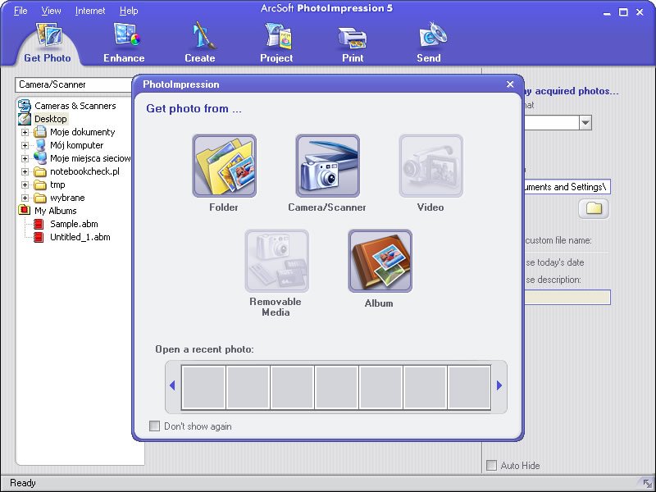
Task: Open the format dropdown arrow
Action: pyautogui.click(x=585, y=122)
